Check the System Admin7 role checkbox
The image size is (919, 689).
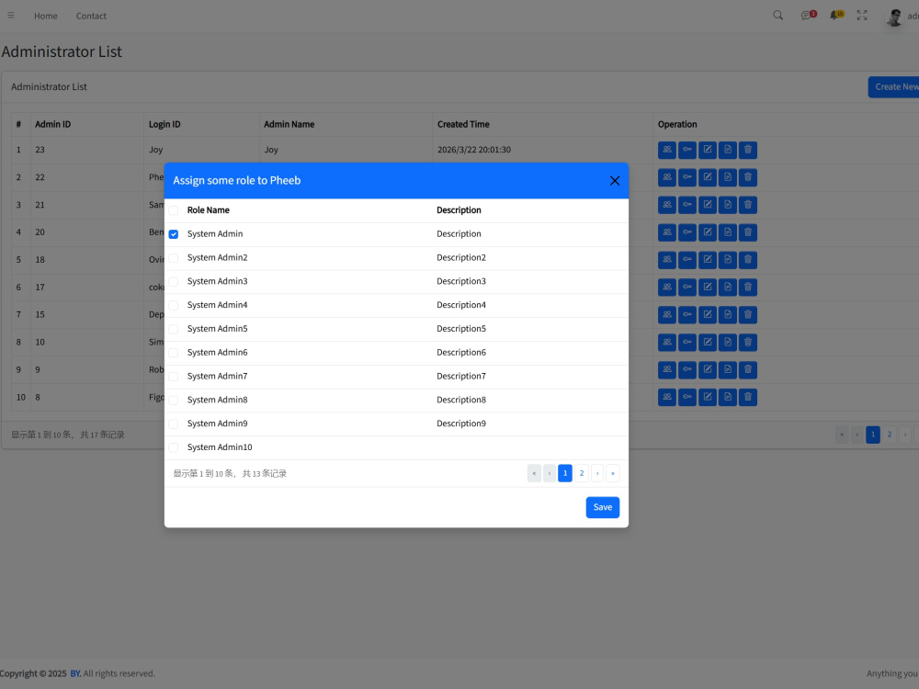(x=174, y=377)
